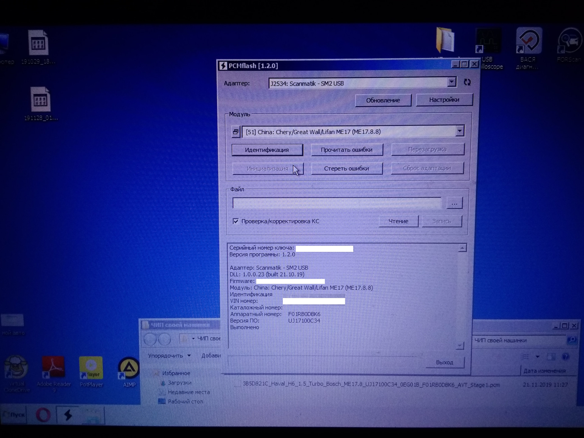Open the yellow folder on desktop

coord(445,40)
